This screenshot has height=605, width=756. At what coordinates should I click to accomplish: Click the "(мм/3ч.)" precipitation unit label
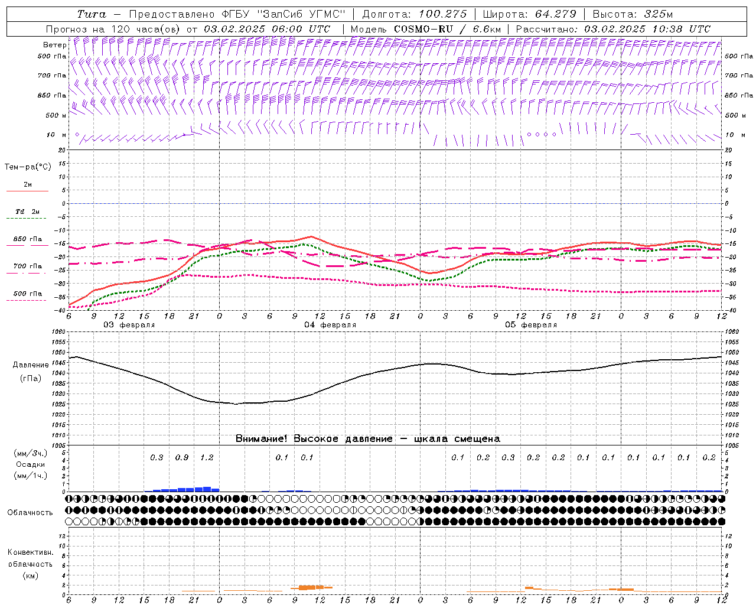[30, 453]
